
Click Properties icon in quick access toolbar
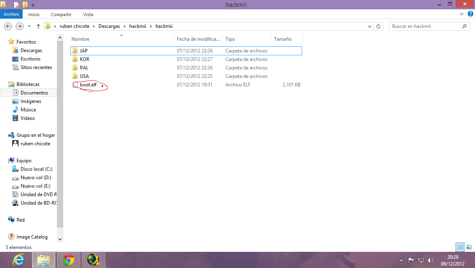(x=17, y=4)
